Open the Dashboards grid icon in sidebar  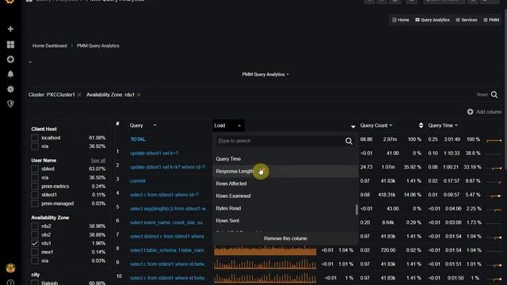tap(10, 44)
